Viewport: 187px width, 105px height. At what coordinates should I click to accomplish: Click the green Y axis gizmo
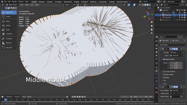pos(145,17)
